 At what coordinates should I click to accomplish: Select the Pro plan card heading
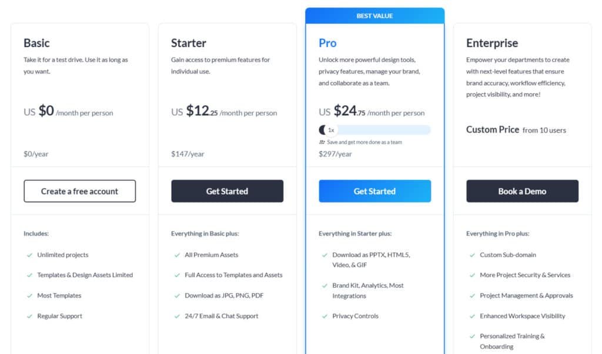pos(327,43)
